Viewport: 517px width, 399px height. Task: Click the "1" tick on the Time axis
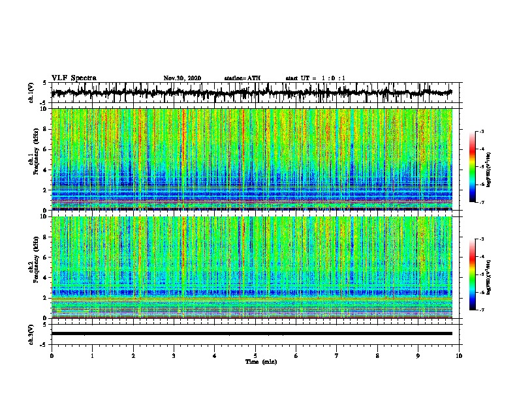pyautogui.click(x=92, y=356)
